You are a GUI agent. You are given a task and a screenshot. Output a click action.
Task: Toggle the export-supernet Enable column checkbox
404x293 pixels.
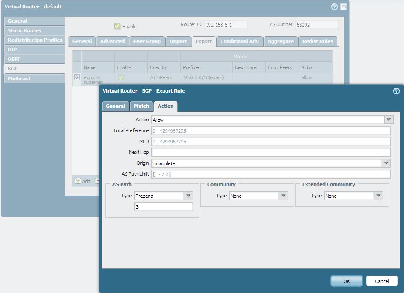[121, 77]
